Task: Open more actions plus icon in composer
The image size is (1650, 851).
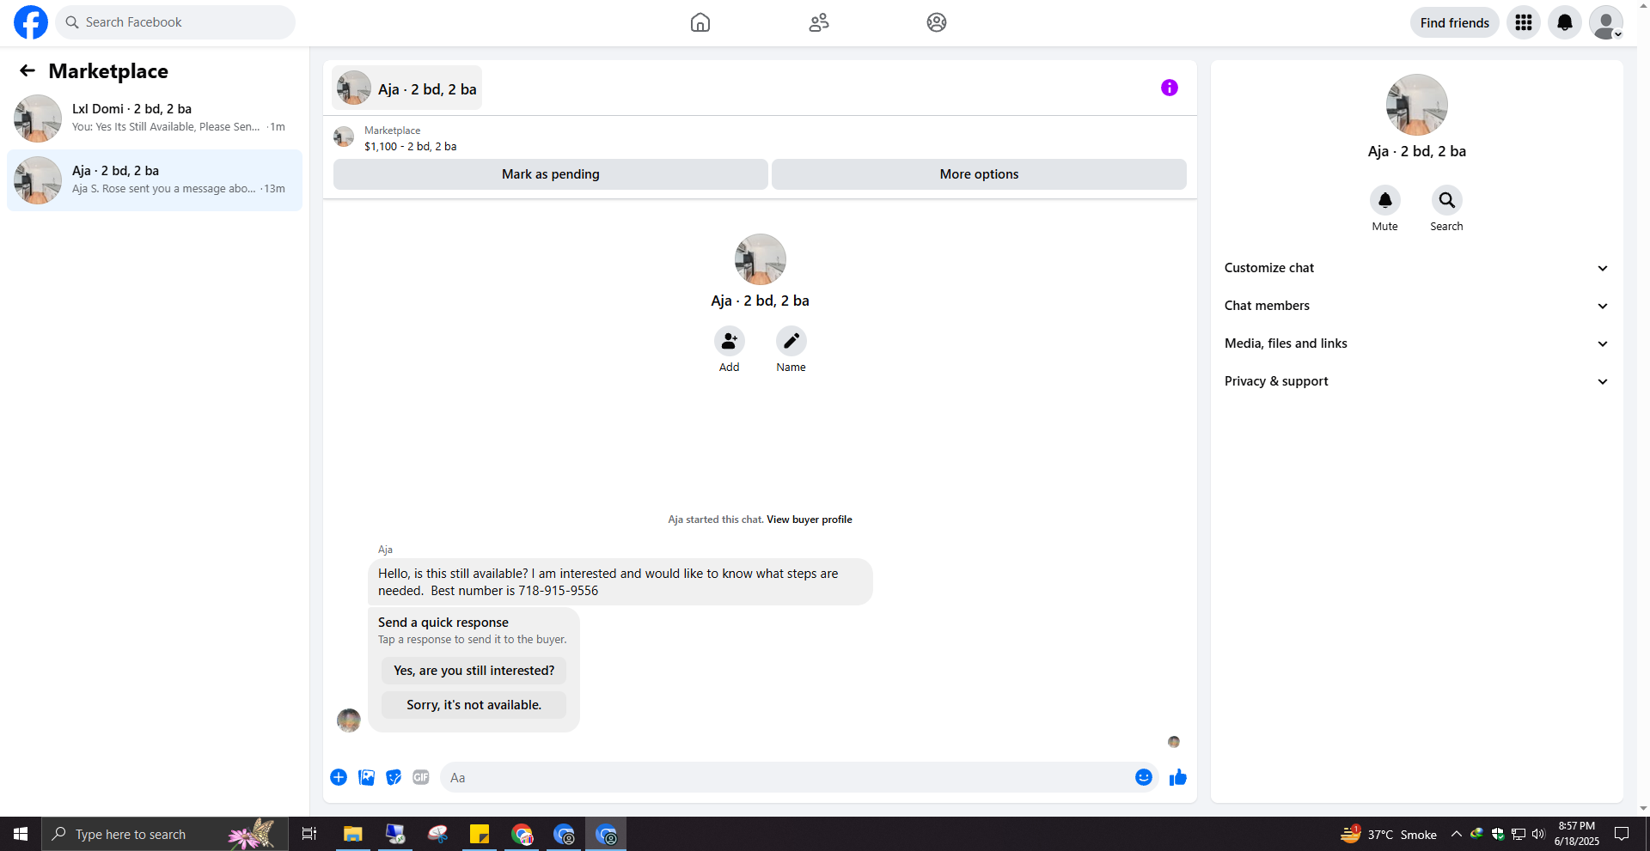Action: (339, 777)
